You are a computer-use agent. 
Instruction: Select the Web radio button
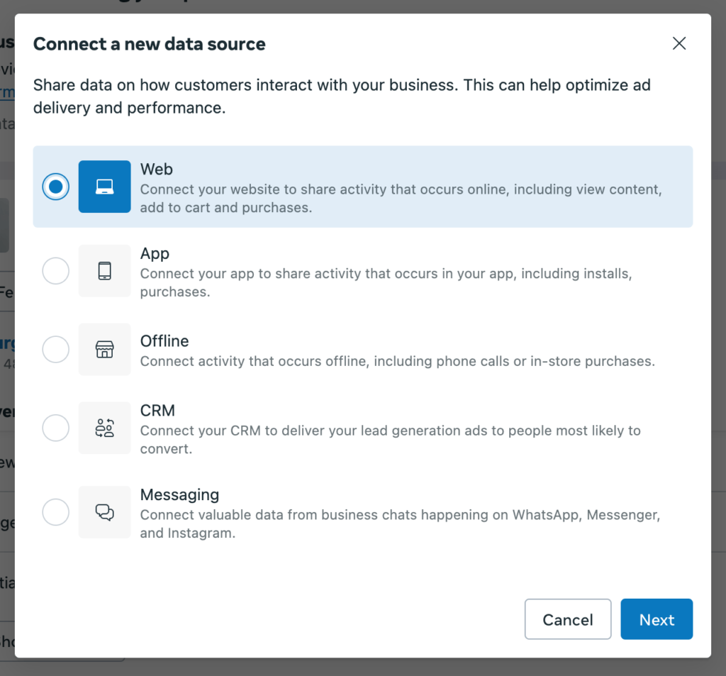55,187
